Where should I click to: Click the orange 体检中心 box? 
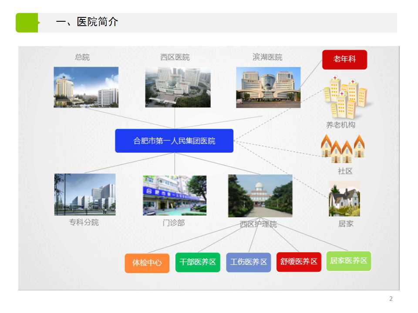[147, 263]
